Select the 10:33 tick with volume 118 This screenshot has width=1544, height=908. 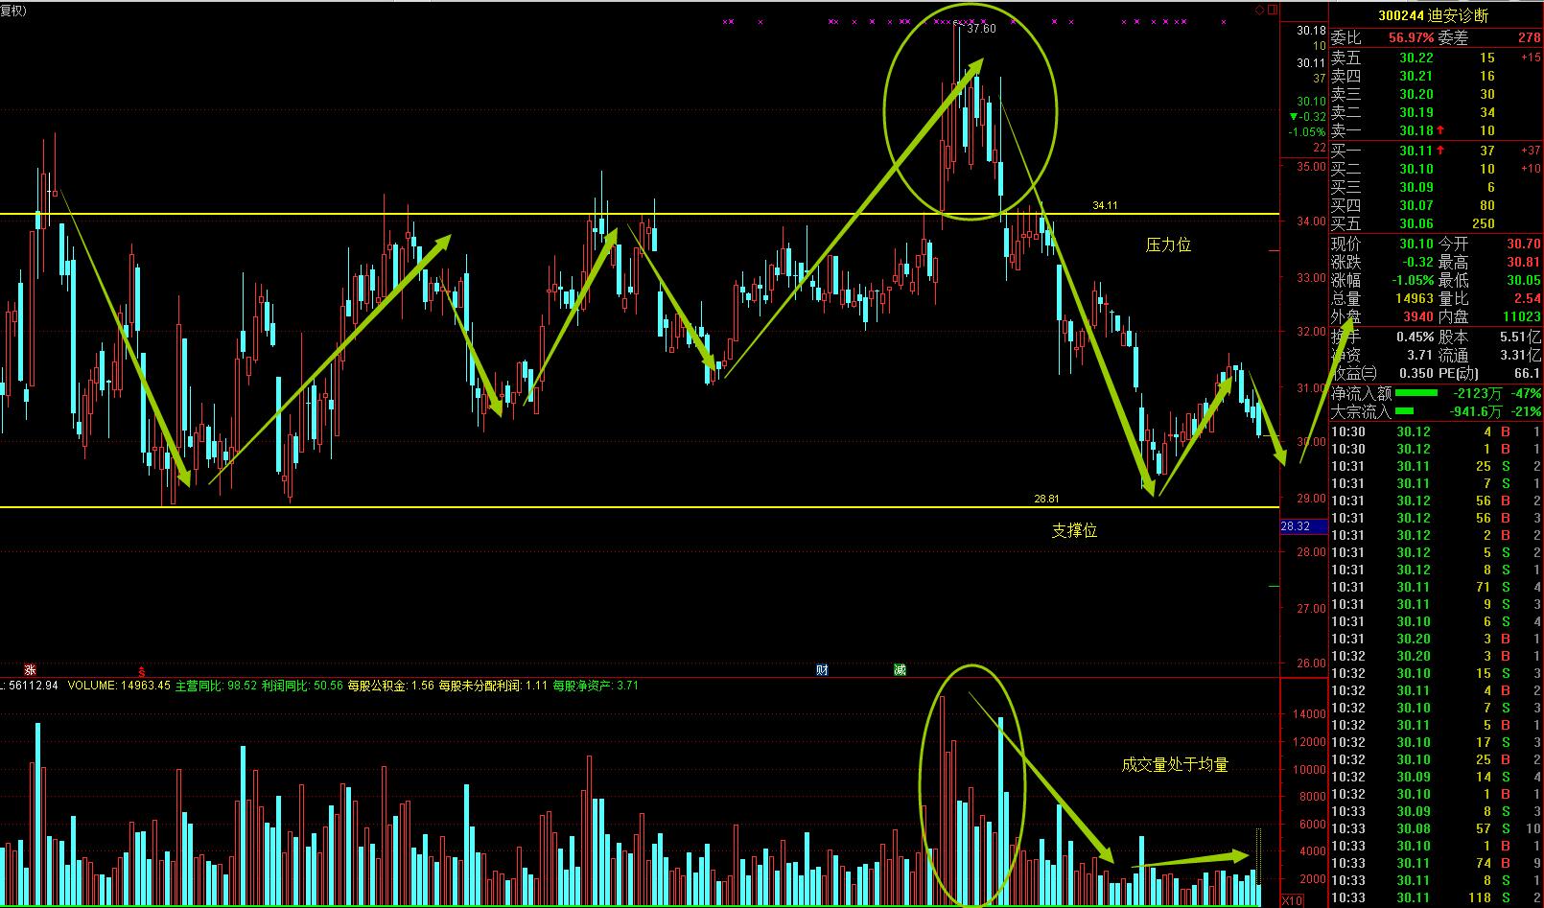[x=1436, y=897]
